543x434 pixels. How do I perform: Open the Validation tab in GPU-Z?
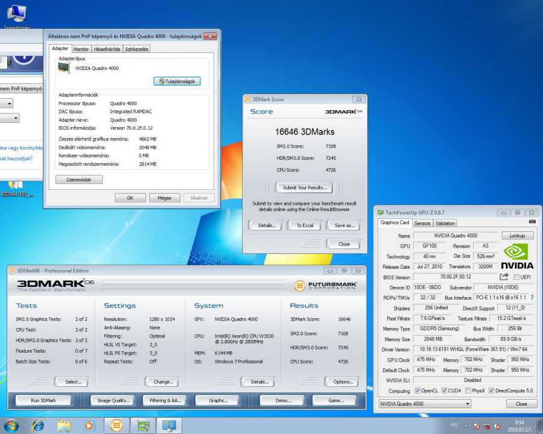(445, 223)
